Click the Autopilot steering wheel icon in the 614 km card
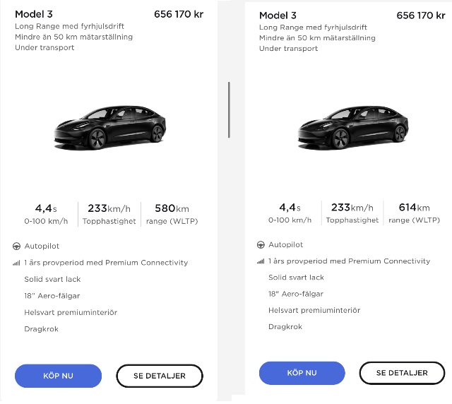The image size is (452, 404). (x=261, y=245)
